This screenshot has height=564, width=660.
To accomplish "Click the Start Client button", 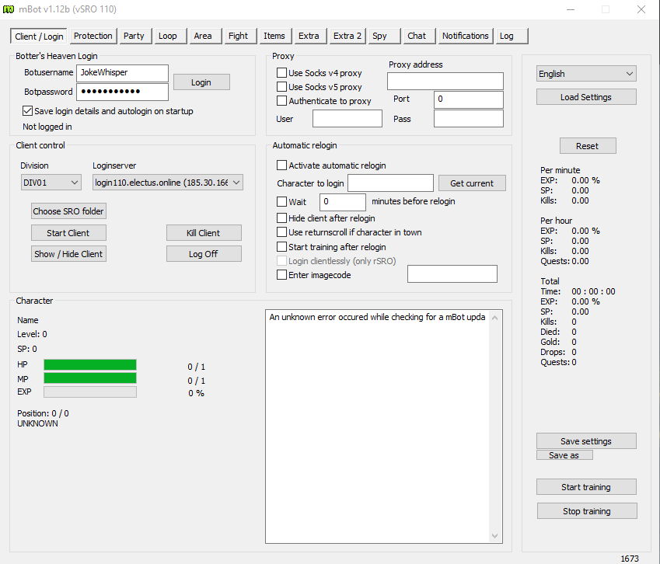I will coord(68,233).
